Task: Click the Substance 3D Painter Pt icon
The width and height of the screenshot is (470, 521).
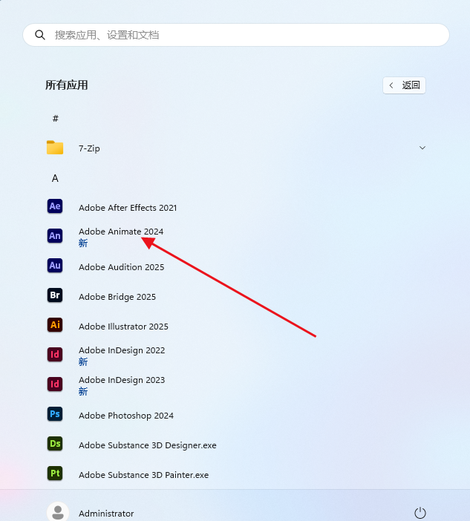Action: 55,474
